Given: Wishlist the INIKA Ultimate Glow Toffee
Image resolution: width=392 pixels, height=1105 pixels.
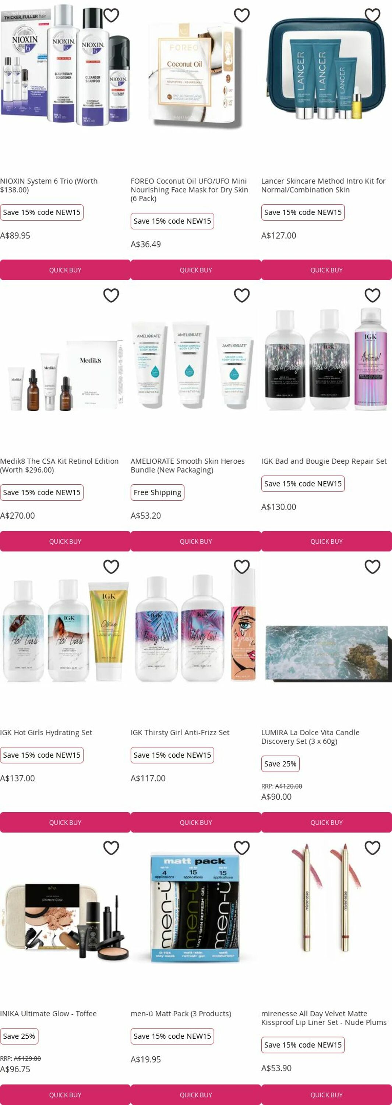Looking at the screenshot, I should 111,848.
